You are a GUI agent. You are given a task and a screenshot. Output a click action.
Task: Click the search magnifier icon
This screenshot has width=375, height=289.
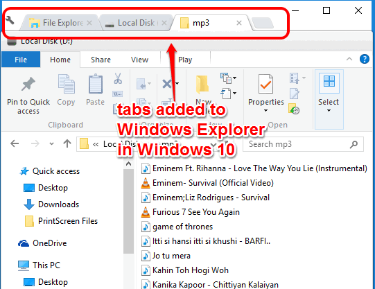[x=354, y=144]
